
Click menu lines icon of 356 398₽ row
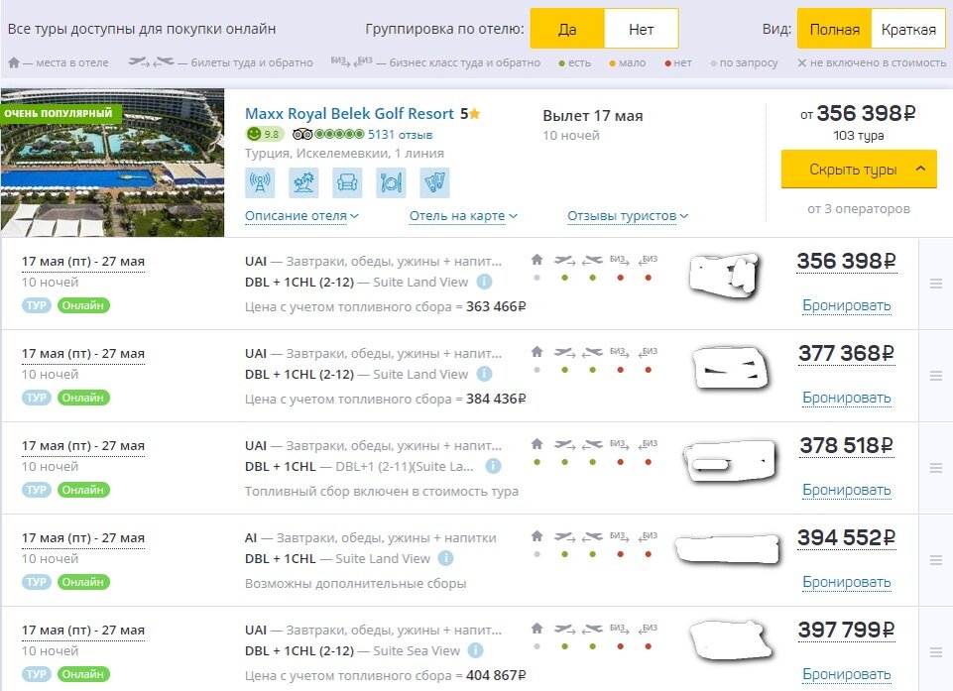click(x=935, y=284)
